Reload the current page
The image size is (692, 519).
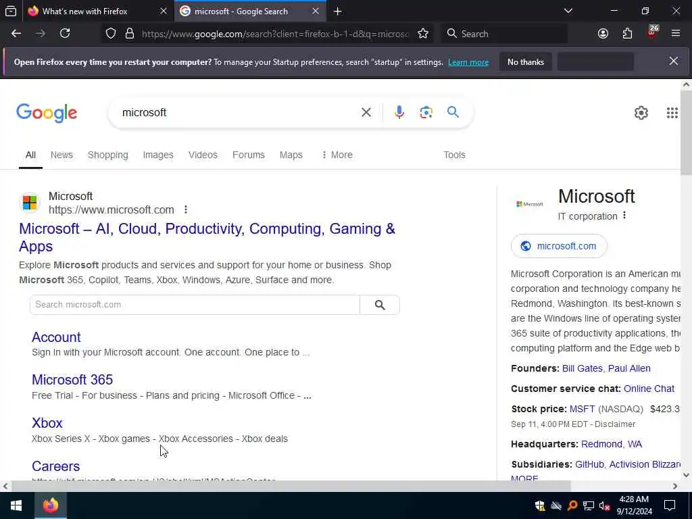(x=65, y=34)
